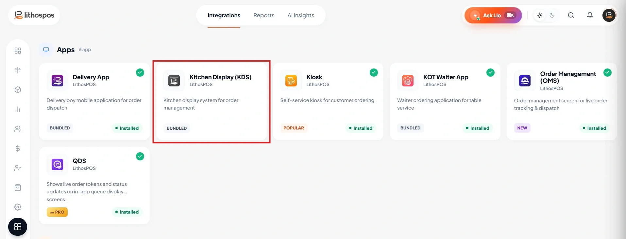Viewport: 626px width, 239px height.
Task: Click the Apps section heading
Action: 66,50
